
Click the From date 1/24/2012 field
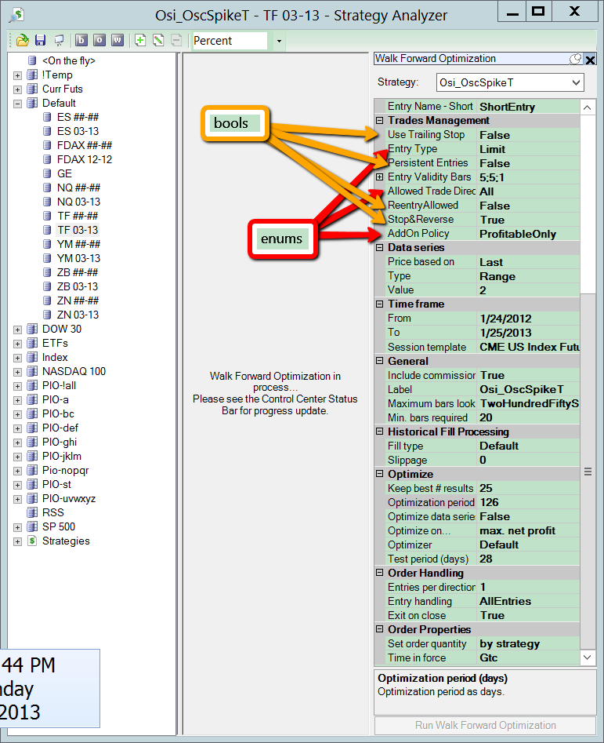pos(528,319)
